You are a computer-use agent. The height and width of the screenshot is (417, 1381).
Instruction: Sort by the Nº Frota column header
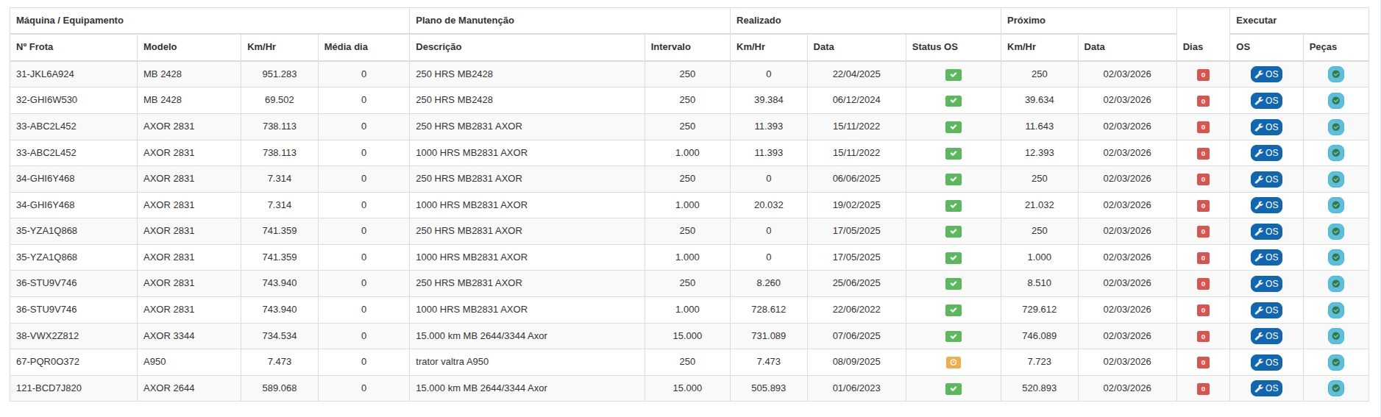point(35,47)
